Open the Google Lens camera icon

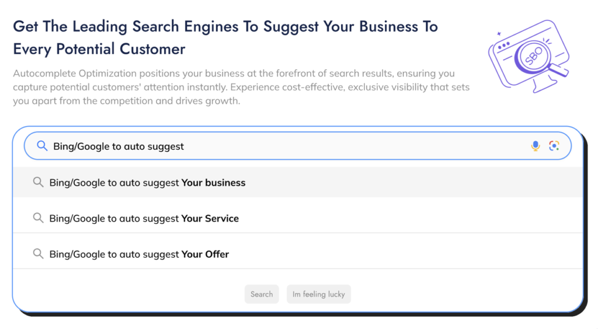coord(554,146)
